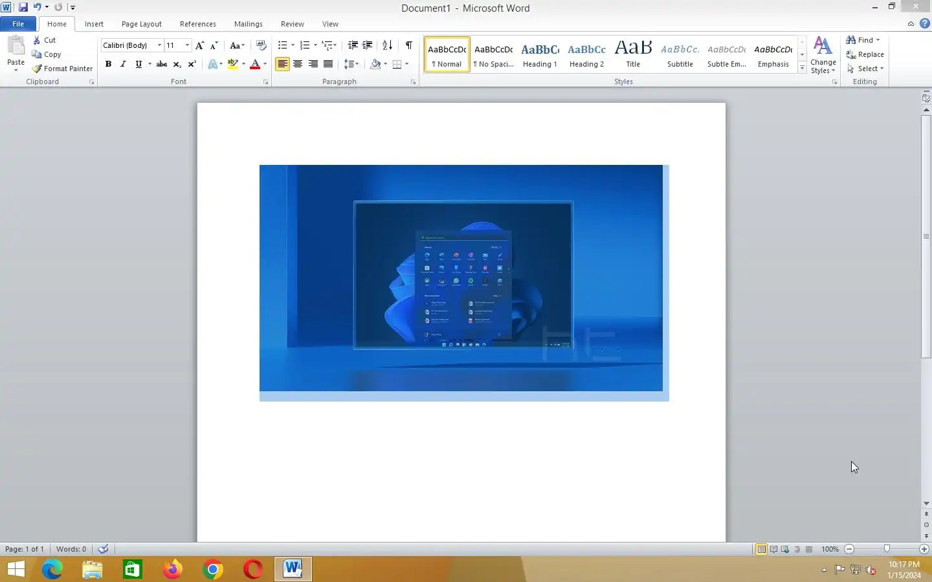Switch to the References tab

point(198,24)
